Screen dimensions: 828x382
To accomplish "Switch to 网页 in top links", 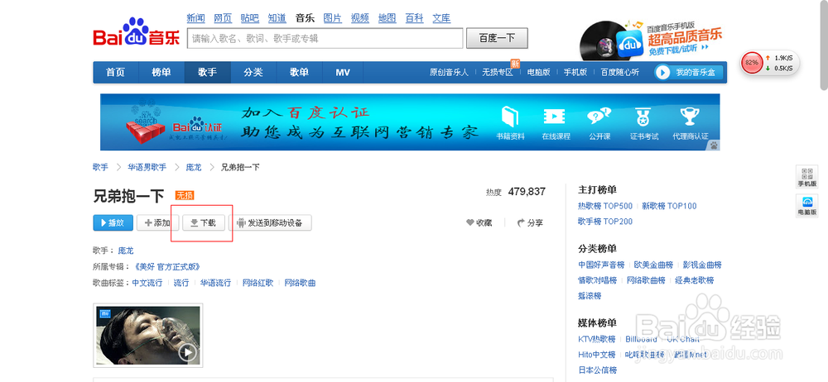I will (x=223, y=18).
